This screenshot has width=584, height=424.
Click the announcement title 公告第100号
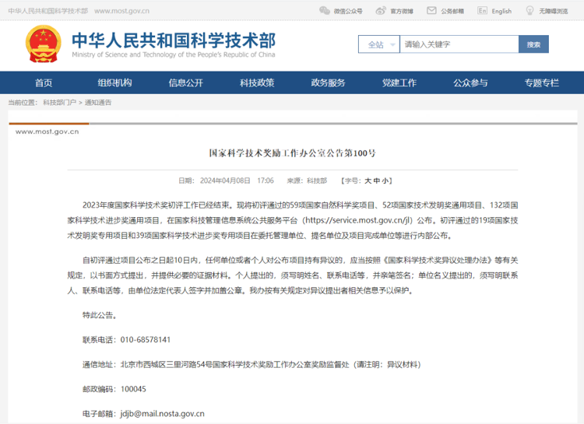(292, 153)
